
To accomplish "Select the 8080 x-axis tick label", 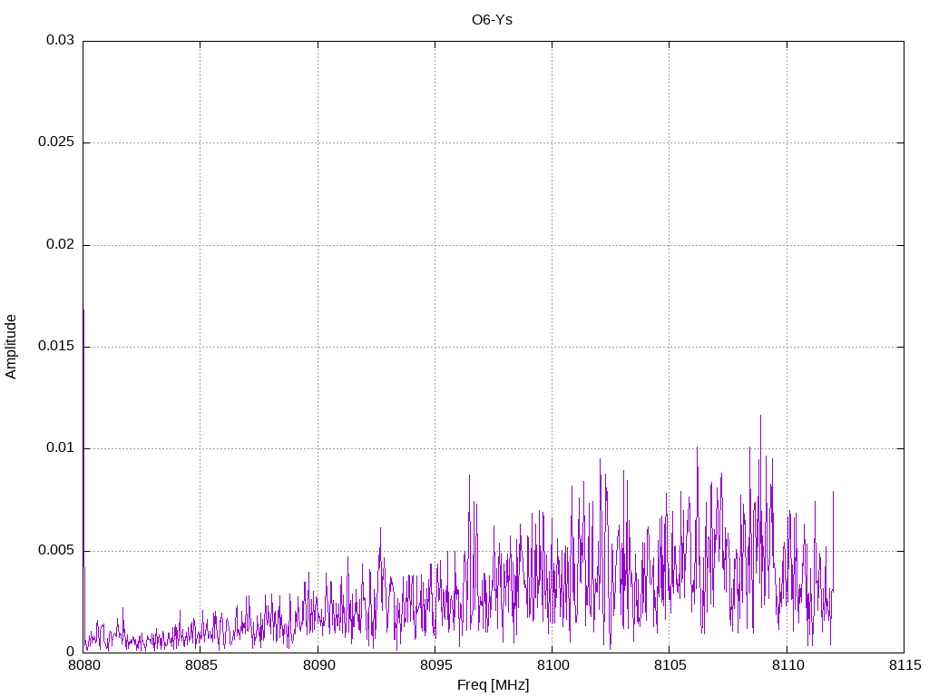I will [83, 666].
